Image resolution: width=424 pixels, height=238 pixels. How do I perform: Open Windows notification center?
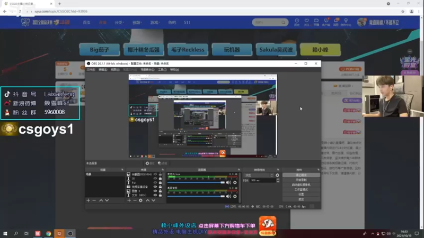click(417, 233)
